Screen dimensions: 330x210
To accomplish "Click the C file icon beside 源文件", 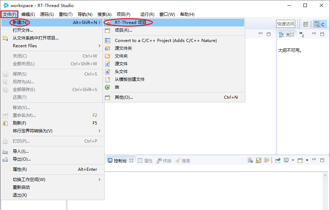I will pyautogui.click(x=108, y=64).
